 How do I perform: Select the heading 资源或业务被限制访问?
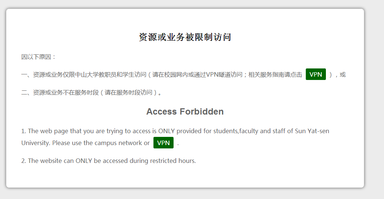(185, 37)
